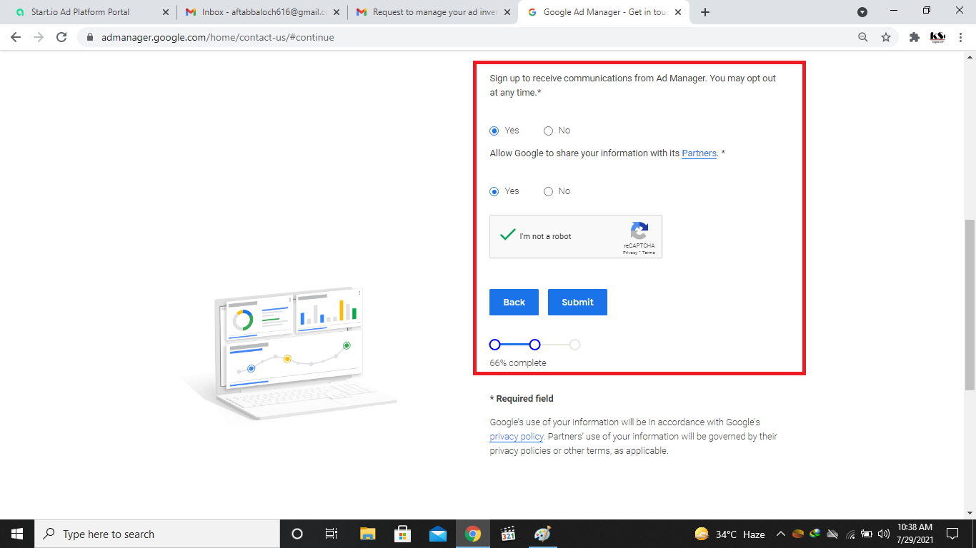
Task: Click the page vertical scrollbar
Action: [x=970, y=305]
